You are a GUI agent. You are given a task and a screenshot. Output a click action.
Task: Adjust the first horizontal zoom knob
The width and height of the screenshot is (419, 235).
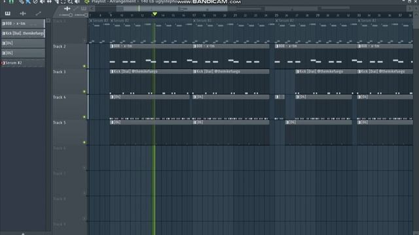pos(71,15)
